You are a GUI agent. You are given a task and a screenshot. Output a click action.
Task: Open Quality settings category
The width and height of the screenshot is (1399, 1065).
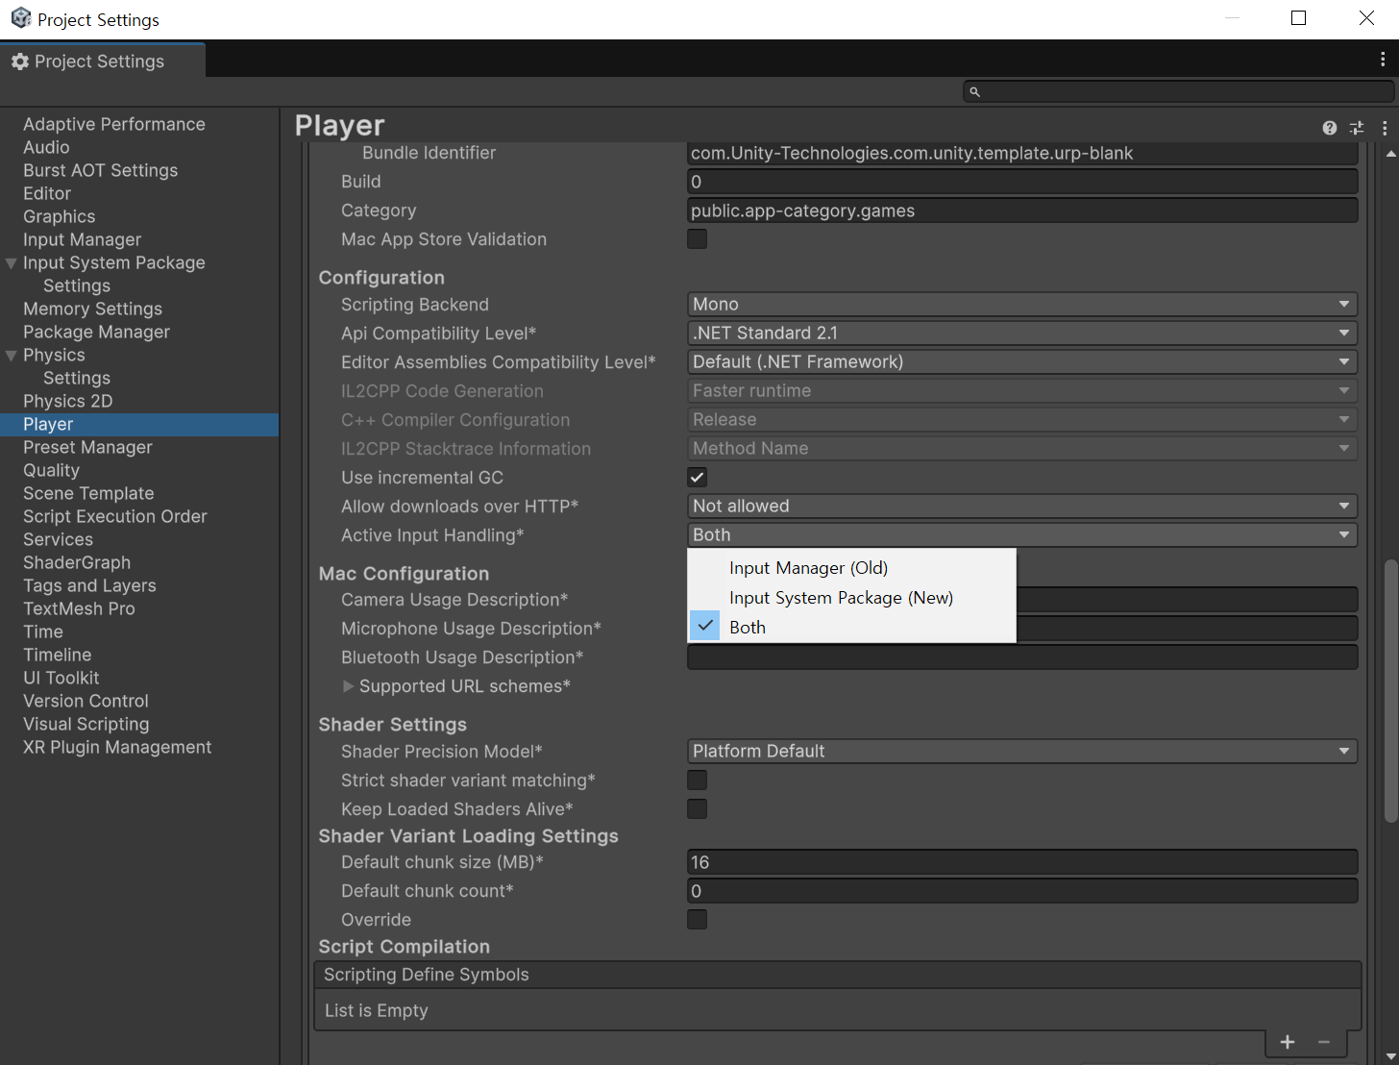pos(52,470)
